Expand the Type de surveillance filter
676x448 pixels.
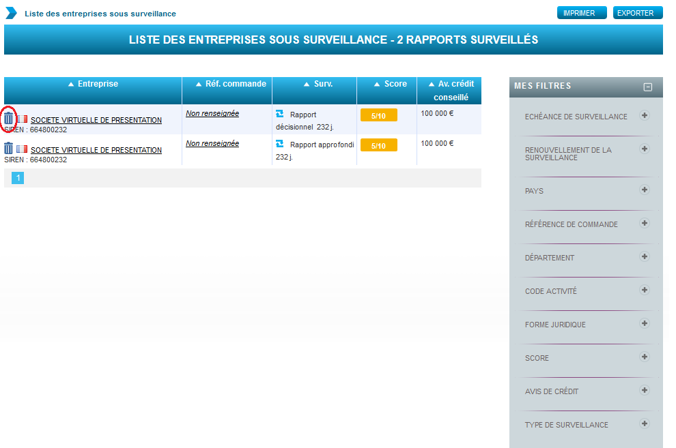644,423
